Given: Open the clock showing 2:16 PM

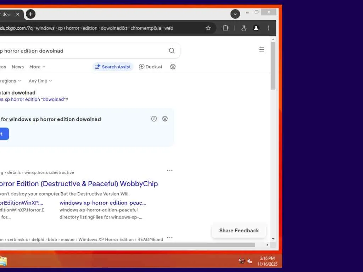Looking at the screenshot, I should coord(267,261).
